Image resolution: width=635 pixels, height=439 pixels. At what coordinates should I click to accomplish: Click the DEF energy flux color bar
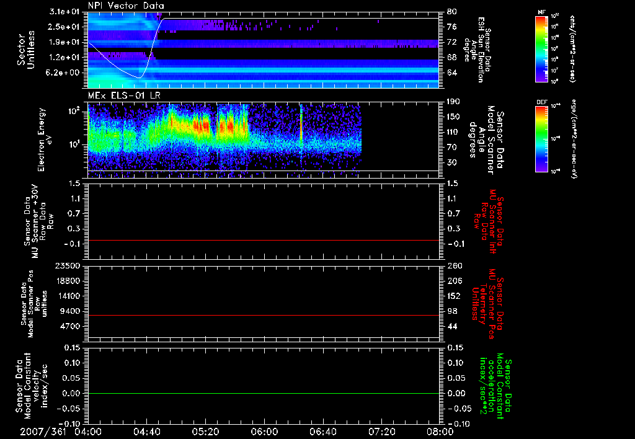[x=541, y=139]
